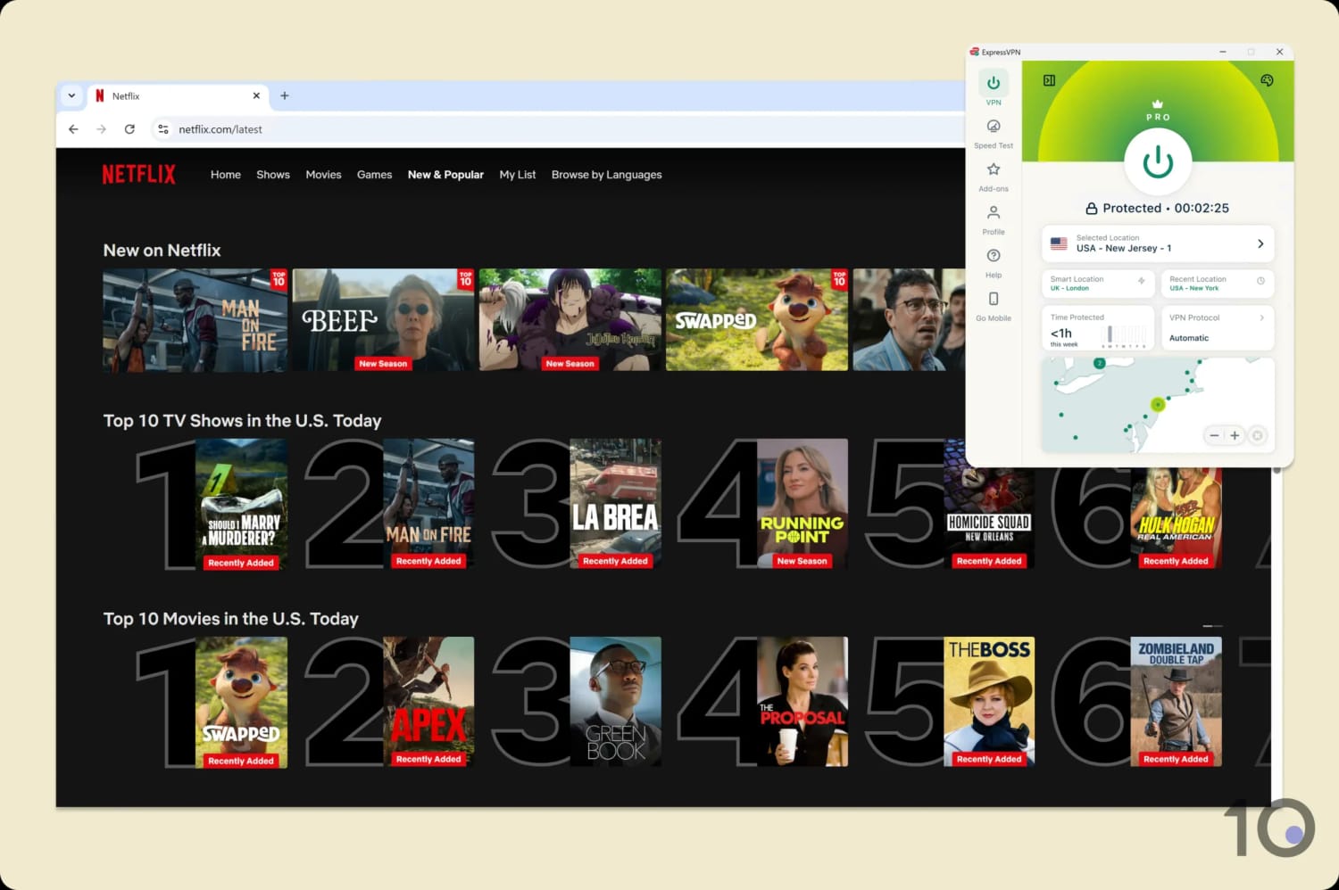The image size is (1339, 890).
Task: Open My List in Netflix
Action: pyautogui.click(x=518, y=175)
